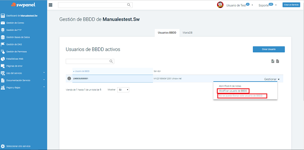304x150 pixels.
Task: Click the Servidor column header
Action: (157, 71)
